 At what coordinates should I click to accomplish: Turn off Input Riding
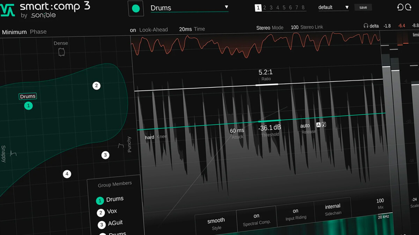point(295,211)
